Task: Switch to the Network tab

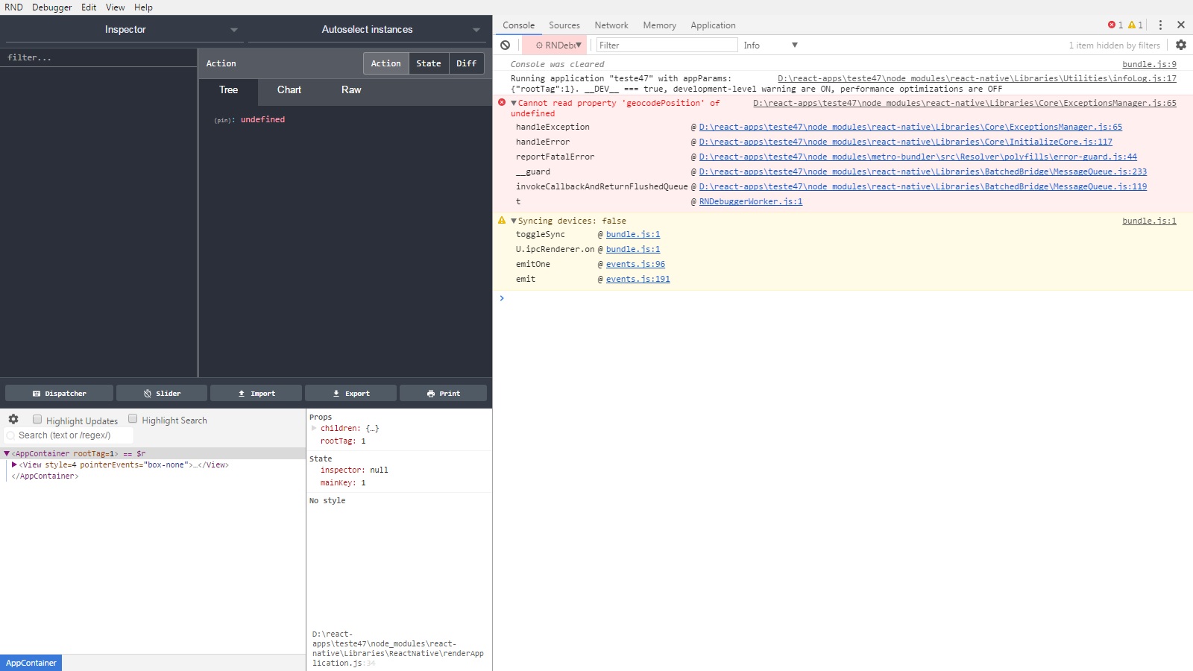Action: point(611,25)
